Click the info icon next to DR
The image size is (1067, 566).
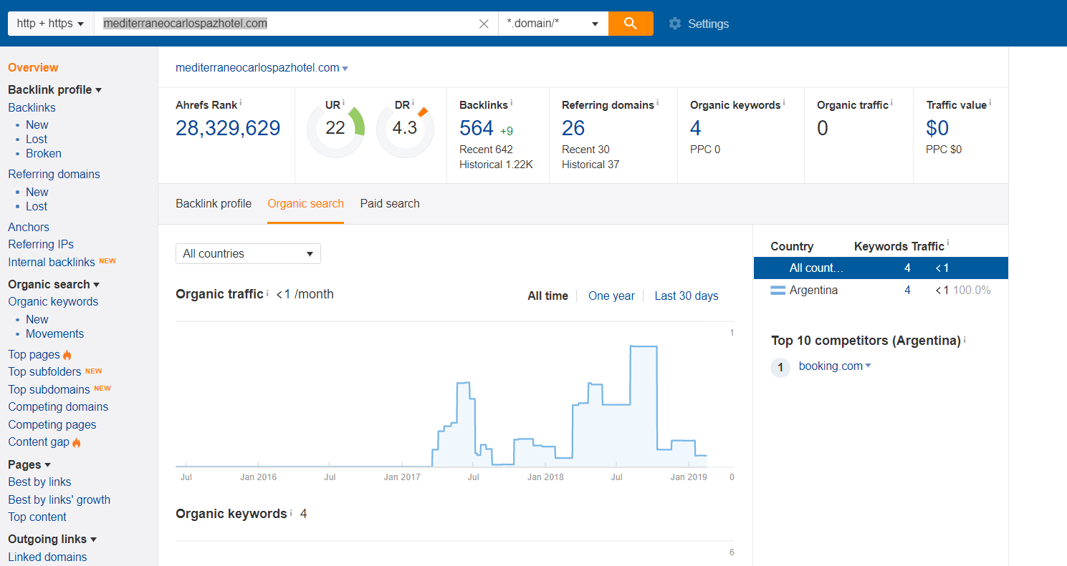point(413,102)
